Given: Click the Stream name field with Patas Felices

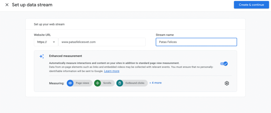Looking at the screenshot, I should click(x=196, y=42).
